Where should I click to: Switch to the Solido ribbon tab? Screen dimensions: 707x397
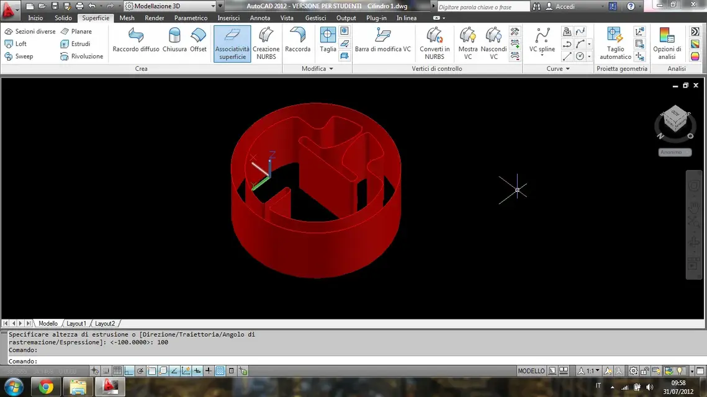(63, 18)
